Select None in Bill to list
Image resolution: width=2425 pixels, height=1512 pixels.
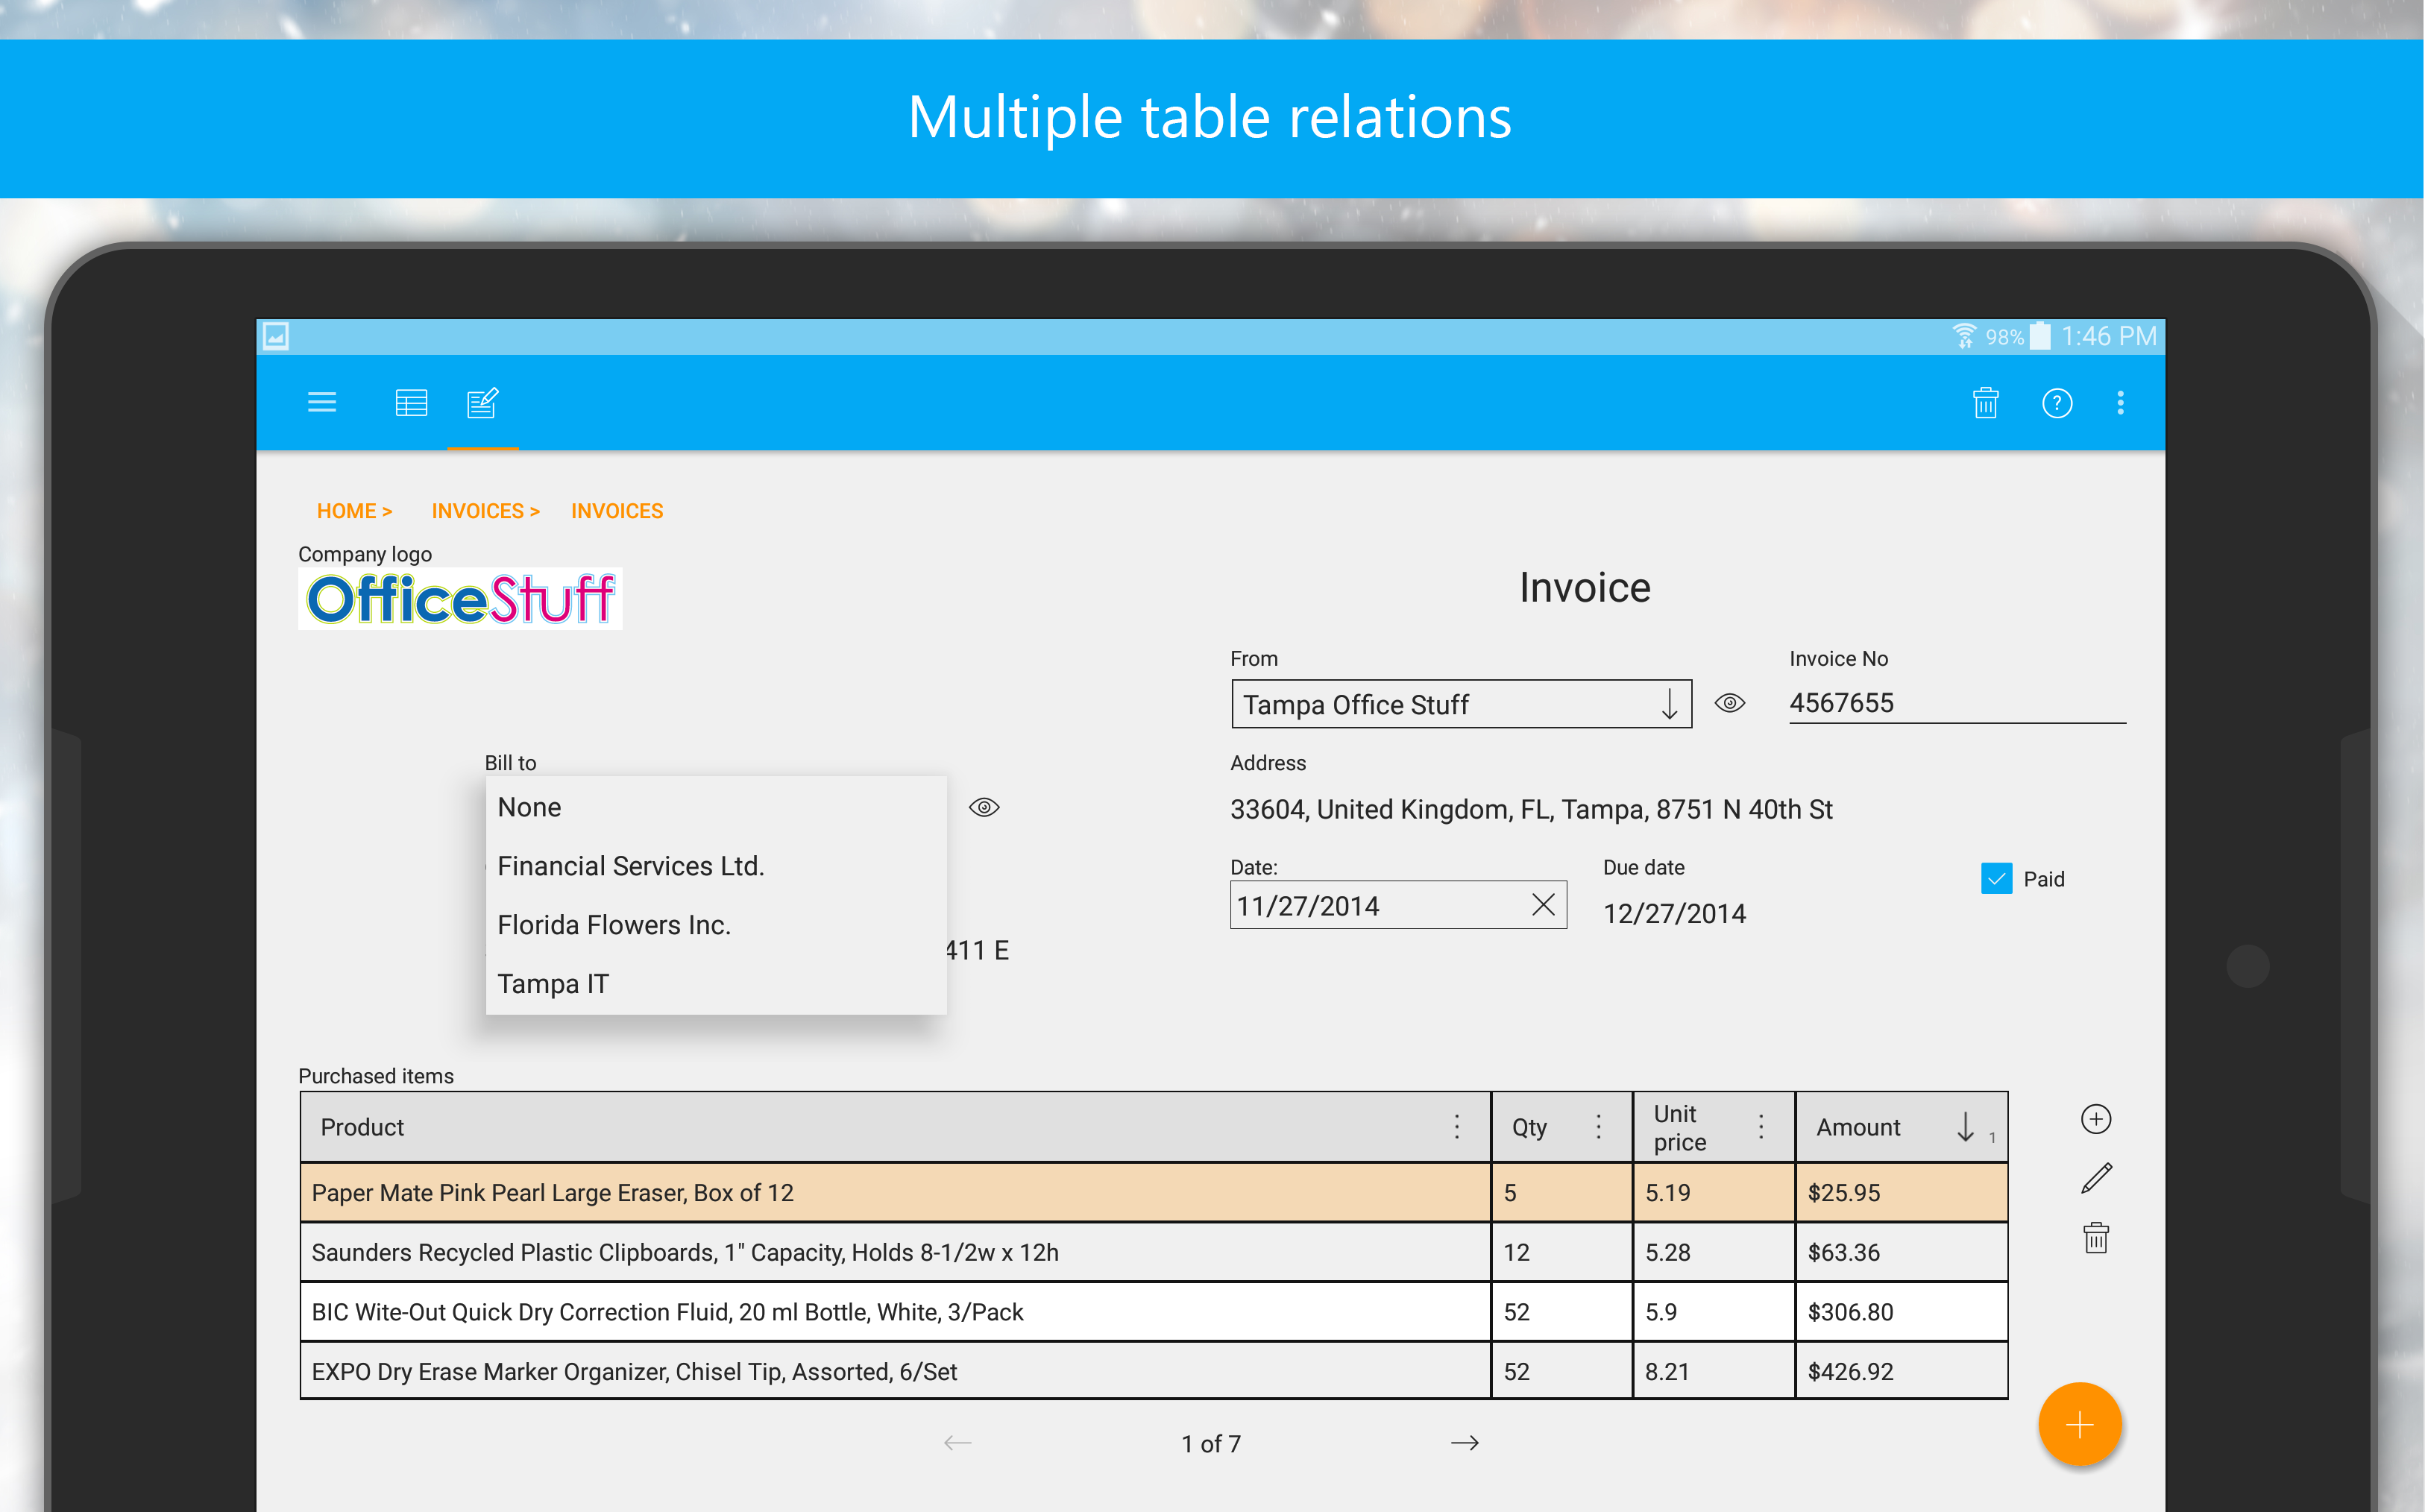[716, 807]
